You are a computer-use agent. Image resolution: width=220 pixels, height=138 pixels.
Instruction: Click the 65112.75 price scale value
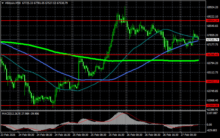(x=213, y=72)
